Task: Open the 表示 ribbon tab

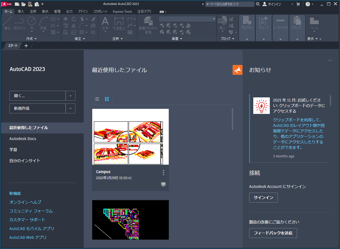Action: [45, 12]
